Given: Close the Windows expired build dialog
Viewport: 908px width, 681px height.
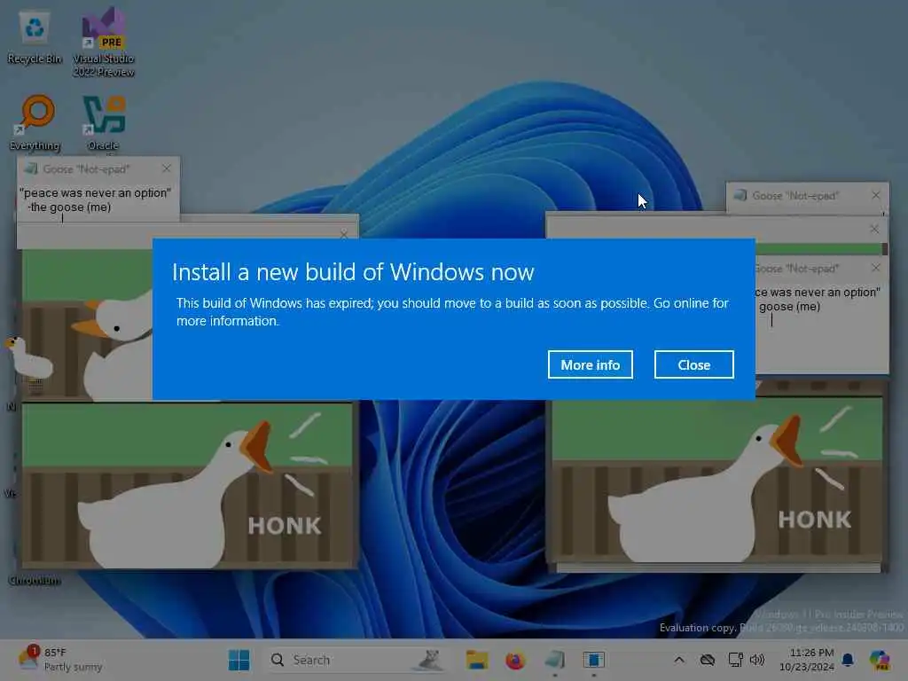Looking at the screenshot, I should point(693,364).
